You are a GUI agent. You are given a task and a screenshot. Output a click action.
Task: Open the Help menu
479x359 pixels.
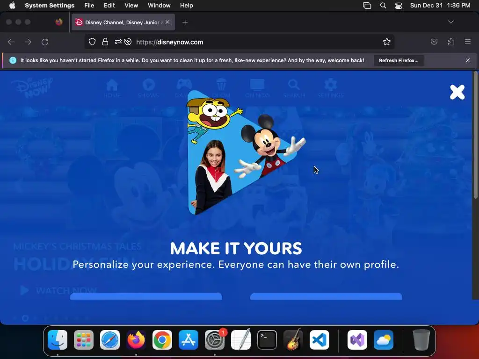[x=186, y=6]
